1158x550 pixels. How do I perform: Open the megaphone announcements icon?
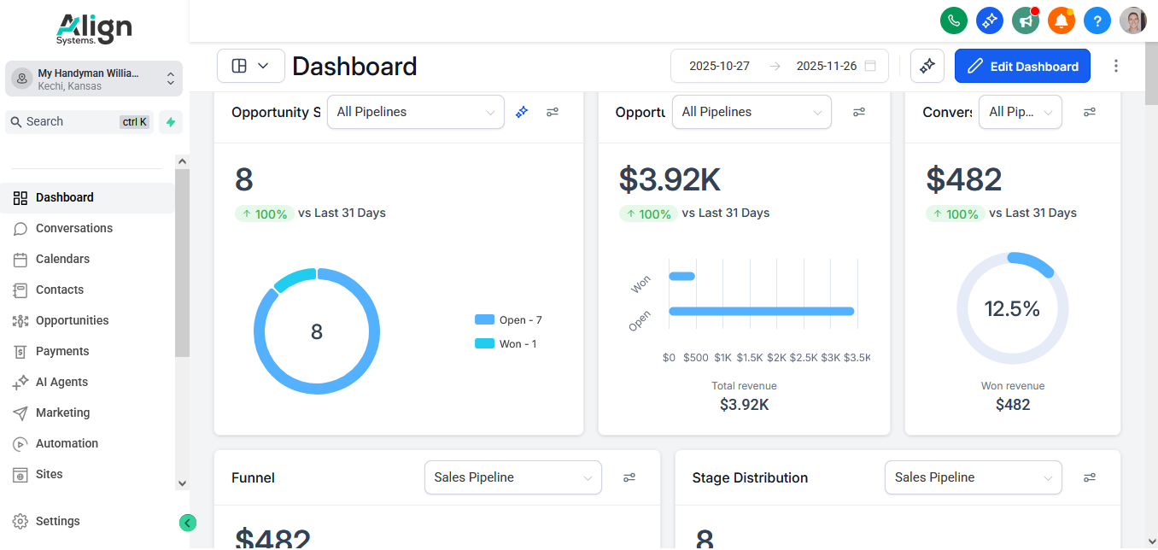(x=1025, y=20)
